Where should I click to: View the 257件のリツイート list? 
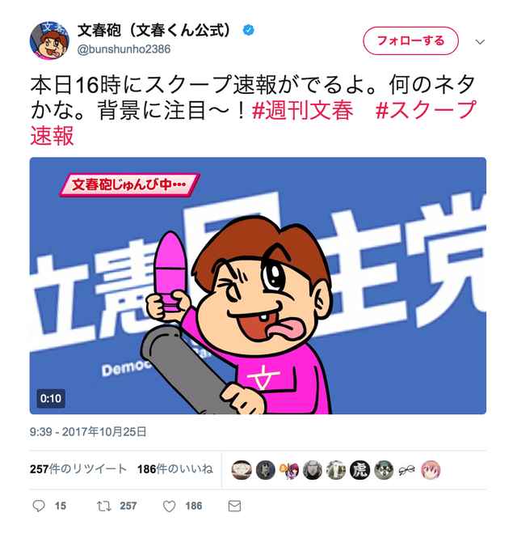coord(78,469)
